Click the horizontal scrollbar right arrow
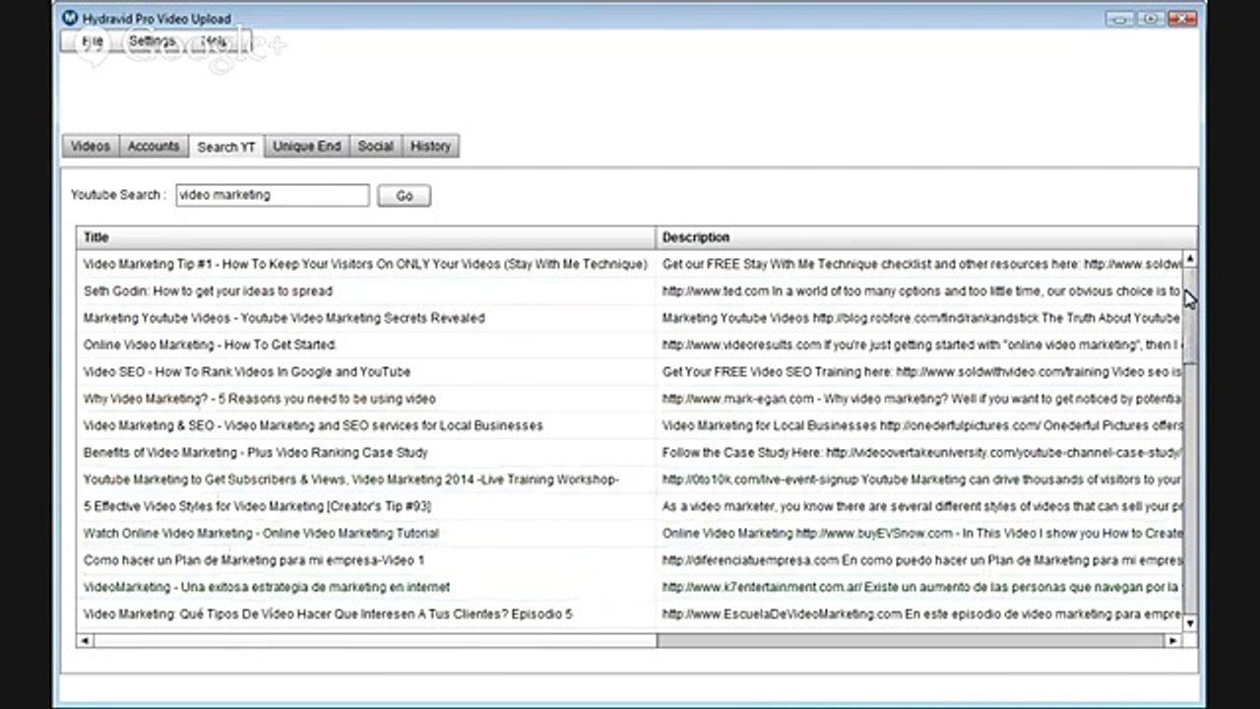Image resolution: width=1260 pixels, height=709 pixels. 1172,640
